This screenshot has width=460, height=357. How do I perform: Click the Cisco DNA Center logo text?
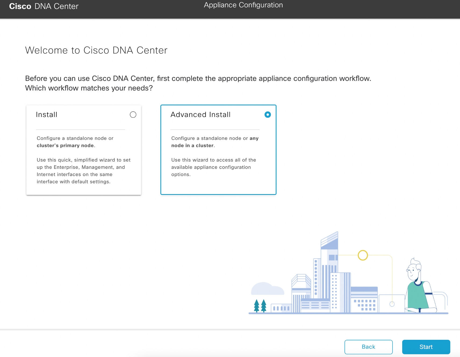coord(44,6)
